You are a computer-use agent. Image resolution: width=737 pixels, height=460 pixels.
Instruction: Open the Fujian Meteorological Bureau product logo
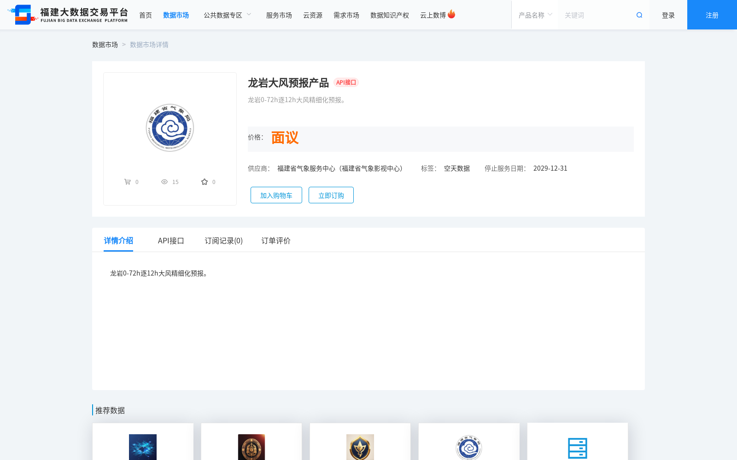click(x=170, y=128)
